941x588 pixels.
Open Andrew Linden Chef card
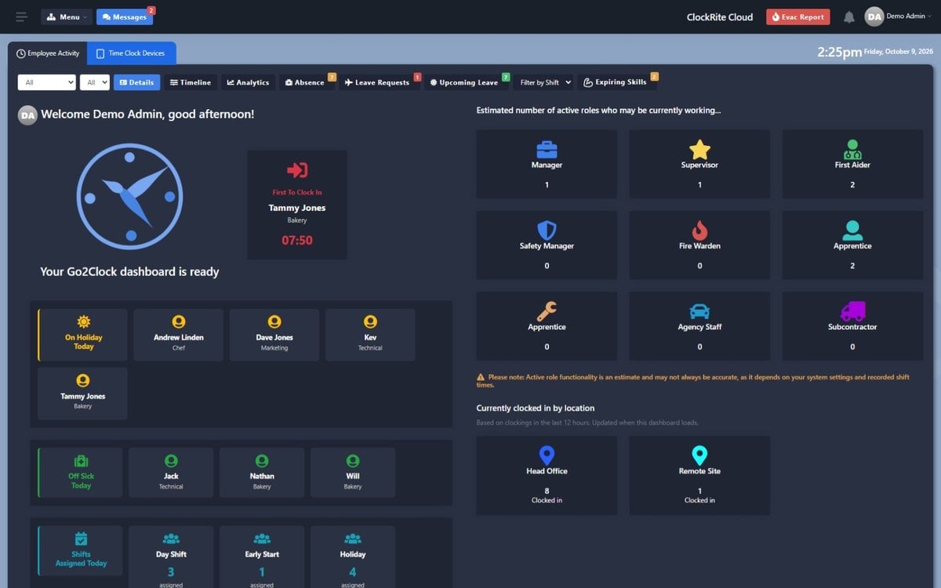pos(179,335)
